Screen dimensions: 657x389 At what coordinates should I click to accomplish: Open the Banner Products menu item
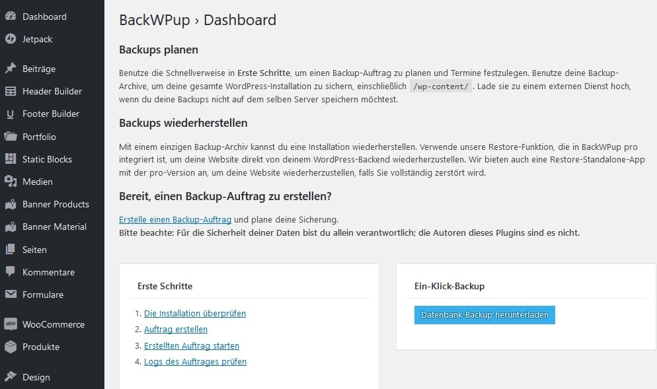tap(56, 204)
